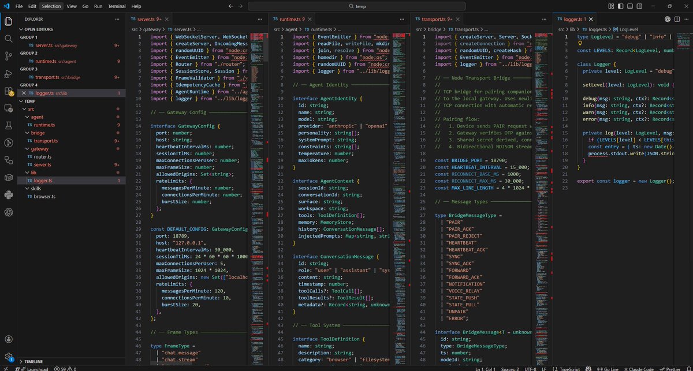Open more actions for the logger.ts editor group
The height and width of the screenshot is (371, 693).
click(x=685, y=18)
